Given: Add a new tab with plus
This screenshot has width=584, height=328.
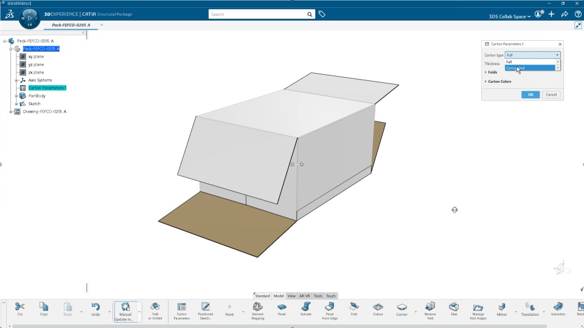Looking at the screenshot, I should (102, 25).
